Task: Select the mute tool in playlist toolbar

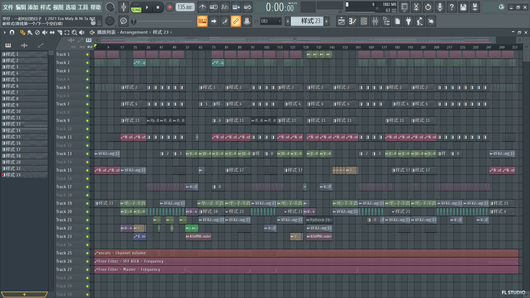Action: click(x=45, y=33)
